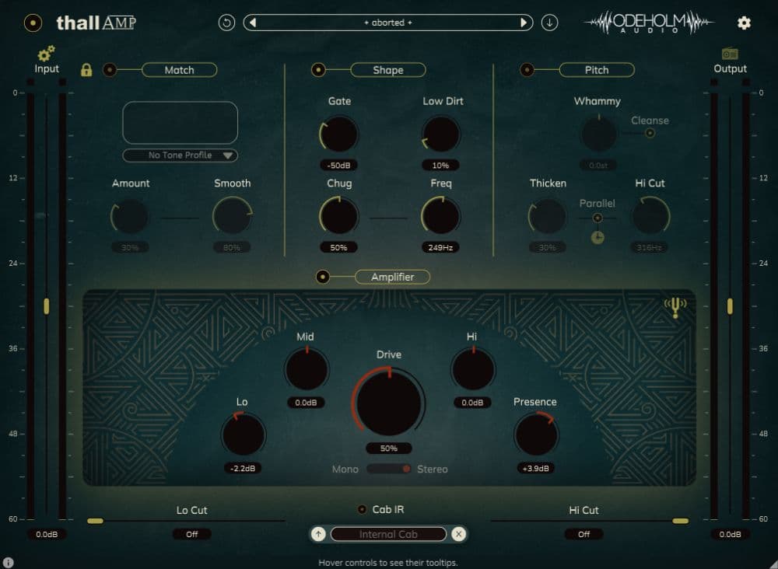Click the download preset arrow icon
The height and width of the screenshot is (569, 778).
click(x=550, y=23)
